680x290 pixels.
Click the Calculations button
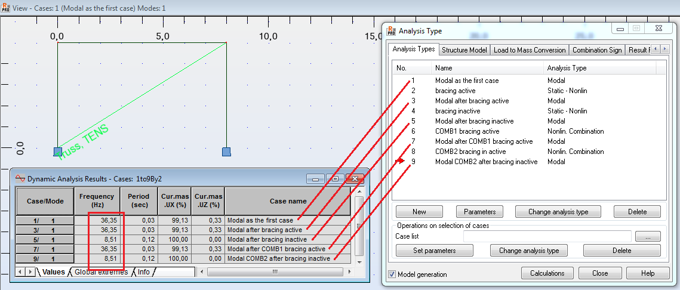[x=547, y=273]
